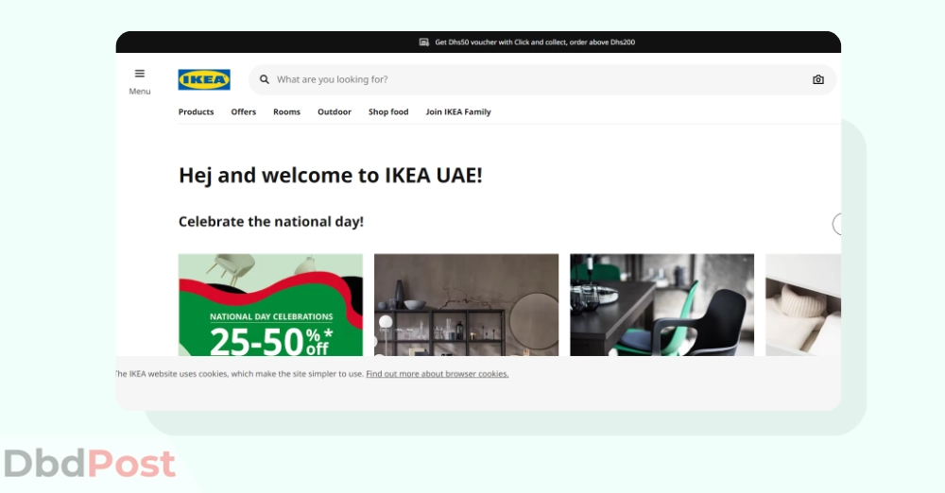Click the 'Hej and welcome to IKEA UAE!' heading

pos(331,176)
